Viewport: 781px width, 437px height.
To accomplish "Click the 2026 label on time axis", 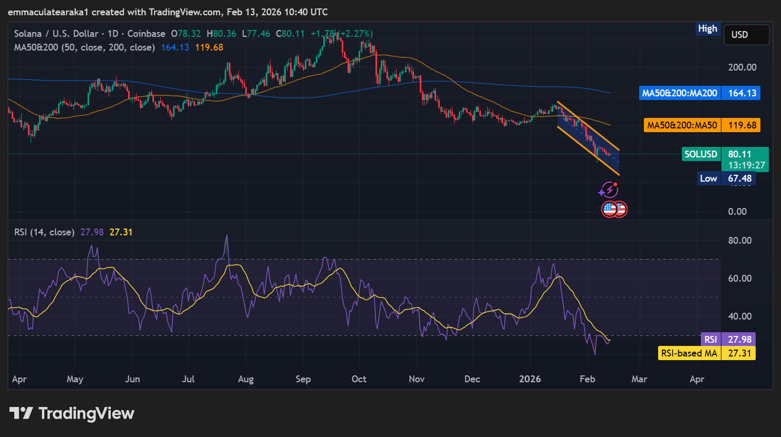I will tap(529, 379).
